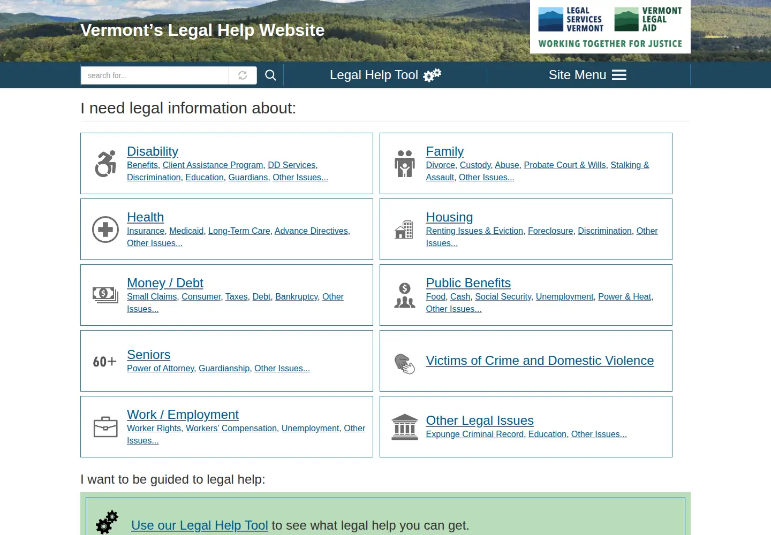Open Victims of Crime and Domestic Violence

pos(540,361)
